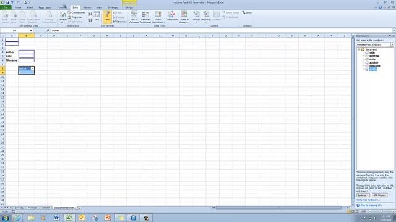
Task: Click the Refresh All icon
Action: [62, 15]
